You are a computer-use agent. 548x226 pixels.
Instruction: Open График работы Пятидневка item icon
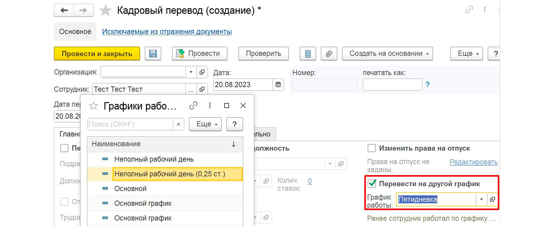(492, 199)
